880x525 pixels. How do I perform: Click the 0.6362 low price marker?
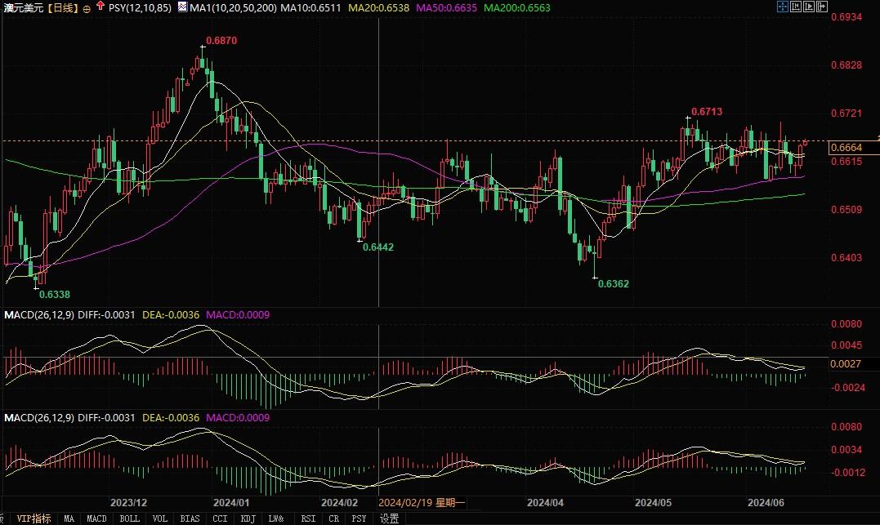(613, 284)
